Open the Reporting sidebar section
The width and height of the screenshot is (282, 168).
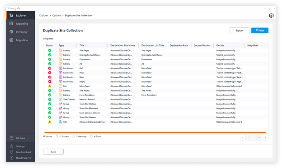click(21, 23)
